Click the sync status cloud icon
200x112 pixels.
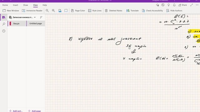[x=157, y=5]
